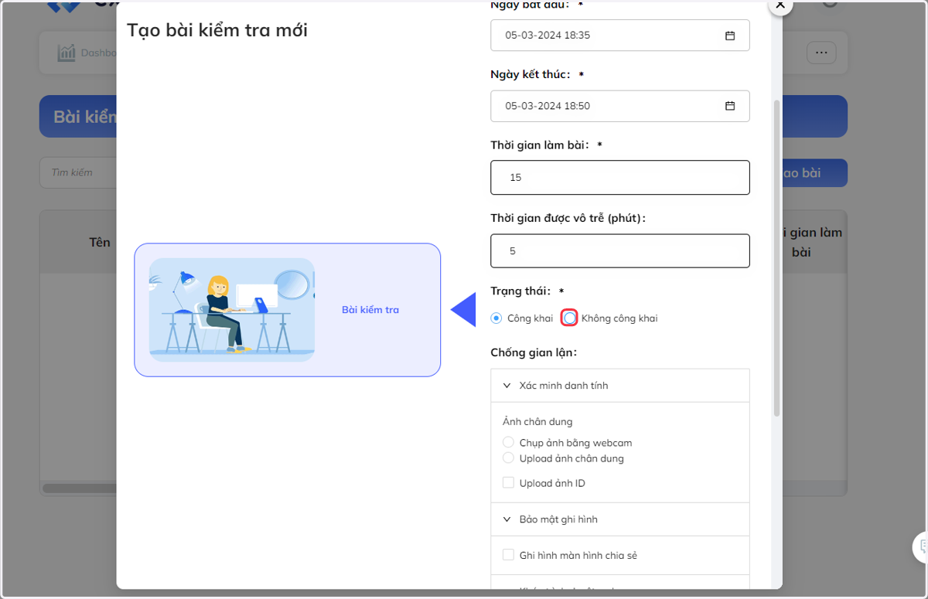Choose Upload ảnh chân dung option

click(508, 458)
